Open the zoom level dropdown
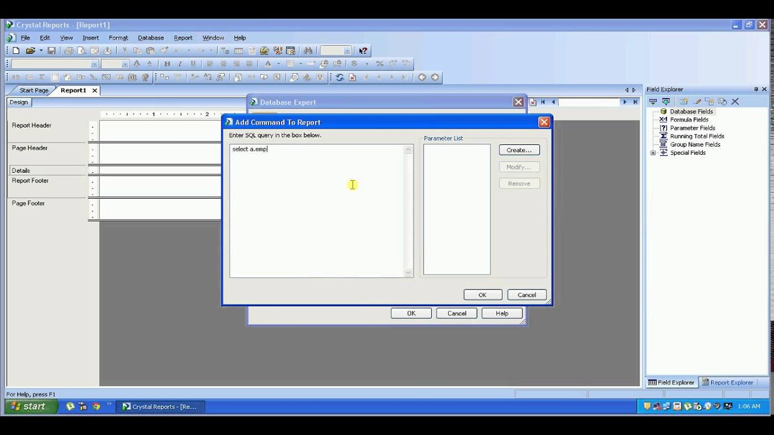Image resolution: width=774 pixels, height=435 pixels. (x=347, y=51)
